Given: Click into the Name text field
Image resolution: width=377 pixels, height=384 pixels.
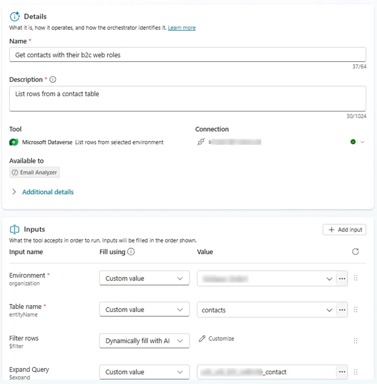Looking at the screenshot, I should [x=187, y=55].
